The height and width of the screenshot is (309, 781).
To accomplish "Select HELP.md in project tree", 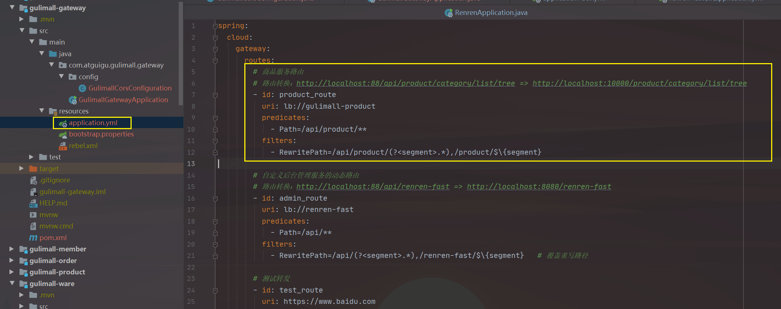I will [x=53, y=203].
